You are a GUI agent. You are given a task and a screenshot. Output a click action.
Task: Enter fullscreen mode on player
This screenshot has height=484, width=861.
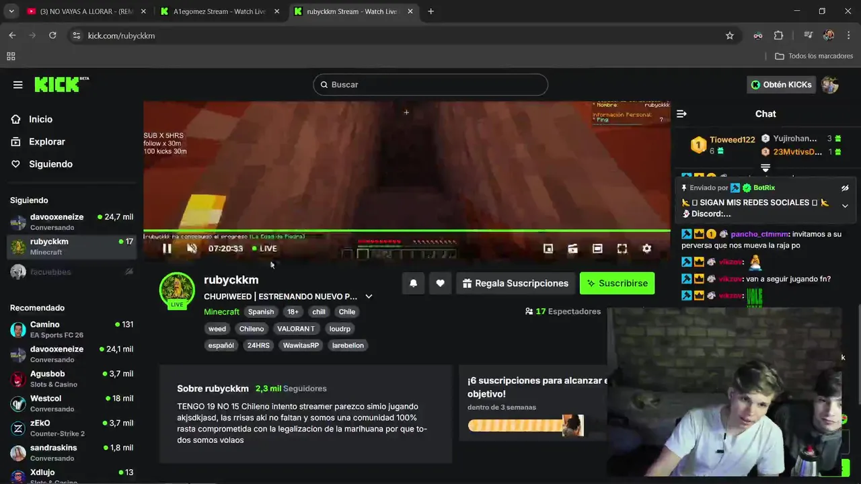[622, 249]
